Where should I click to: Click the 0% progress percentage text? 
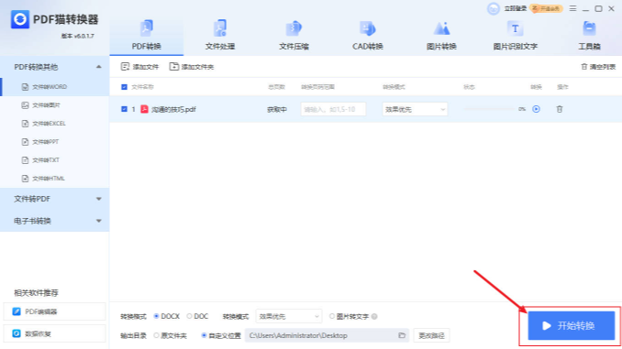pos(522,109)
